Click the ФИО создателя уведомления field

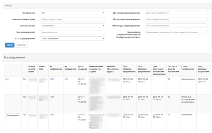pos(176,26)
